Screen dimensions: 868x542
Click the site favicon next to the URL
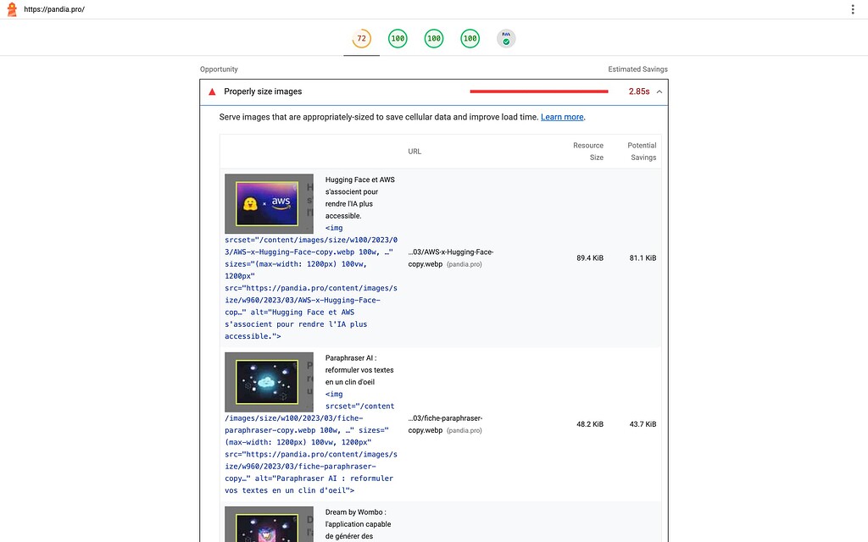click(11, 9)
